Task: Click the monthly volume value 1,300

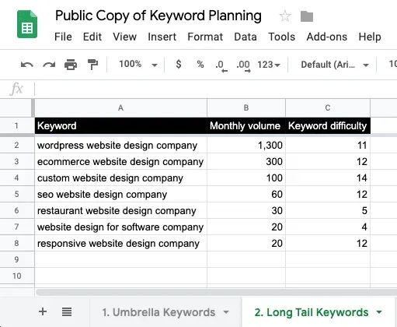Action: [246, 145]
